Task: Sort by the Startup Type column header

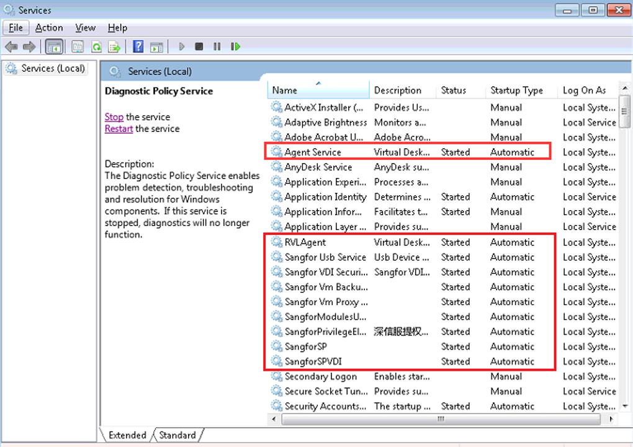Action: 516,91
